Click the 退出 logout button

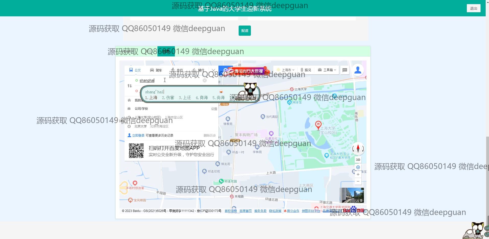click(473, 8)
